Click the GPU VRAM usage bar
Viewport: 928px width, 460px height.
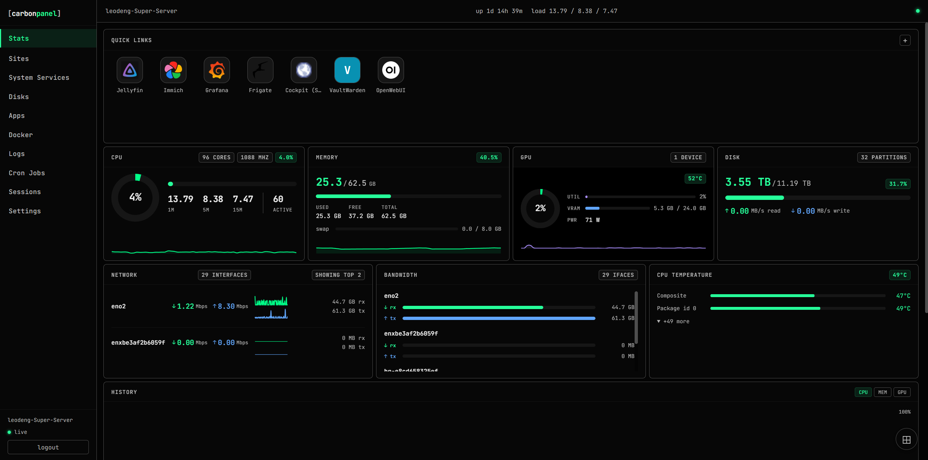[618, 208]
